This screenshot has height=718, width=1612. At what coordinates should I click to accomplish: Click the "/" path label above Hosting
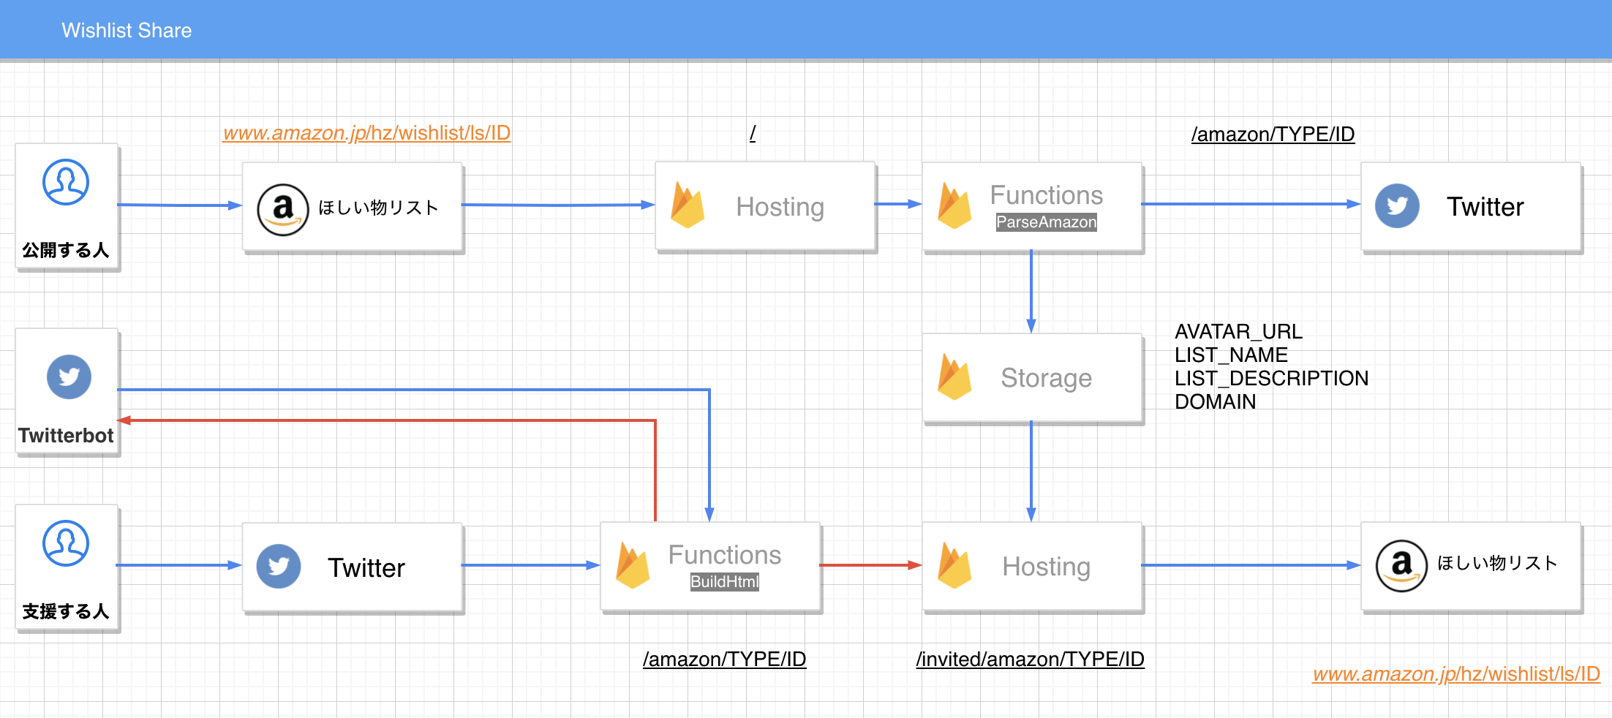click(x=753, y=133)
